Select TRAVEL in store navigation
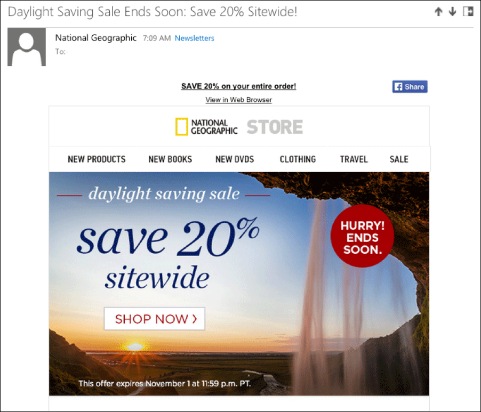This screenshot has width=481, height=412. coord(354,159)
